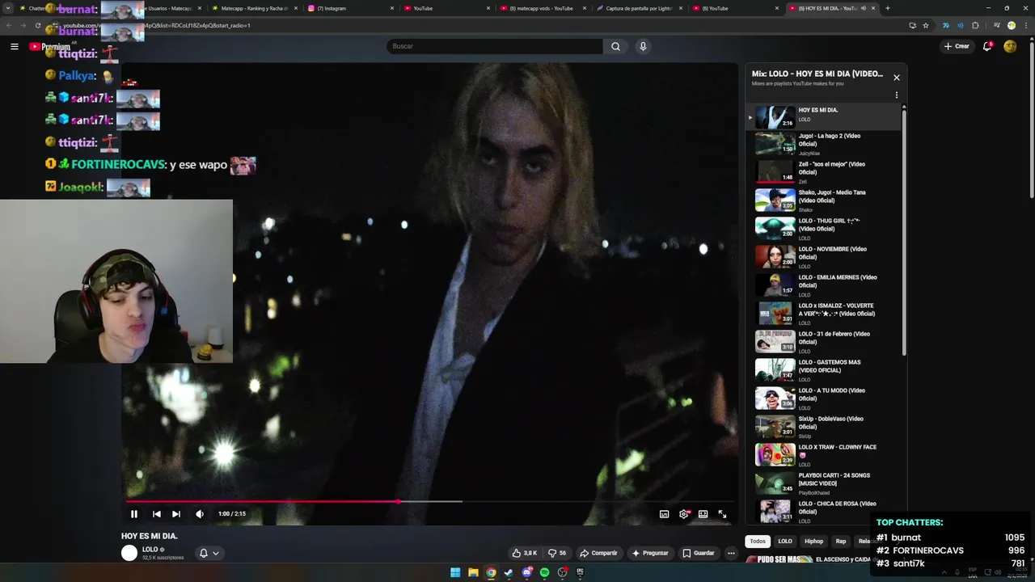Play SixUp - DobleVaso video
1035x582 pixels.
(x=823, y=427)
